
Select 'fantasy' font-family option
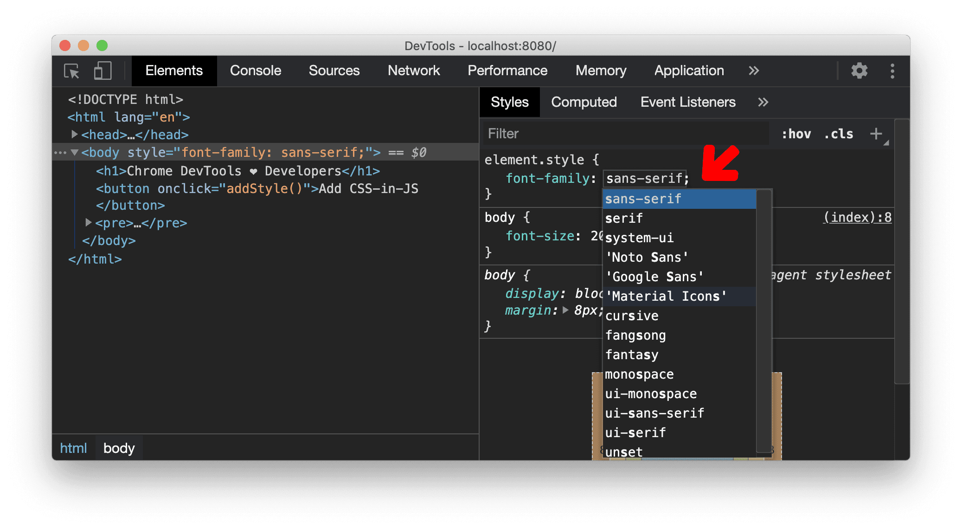pos(631,355)
